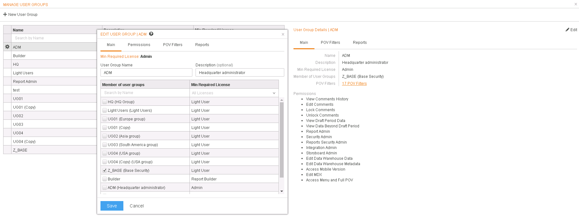Open the Reports tab in edit dialog

[x=202, y=45]
